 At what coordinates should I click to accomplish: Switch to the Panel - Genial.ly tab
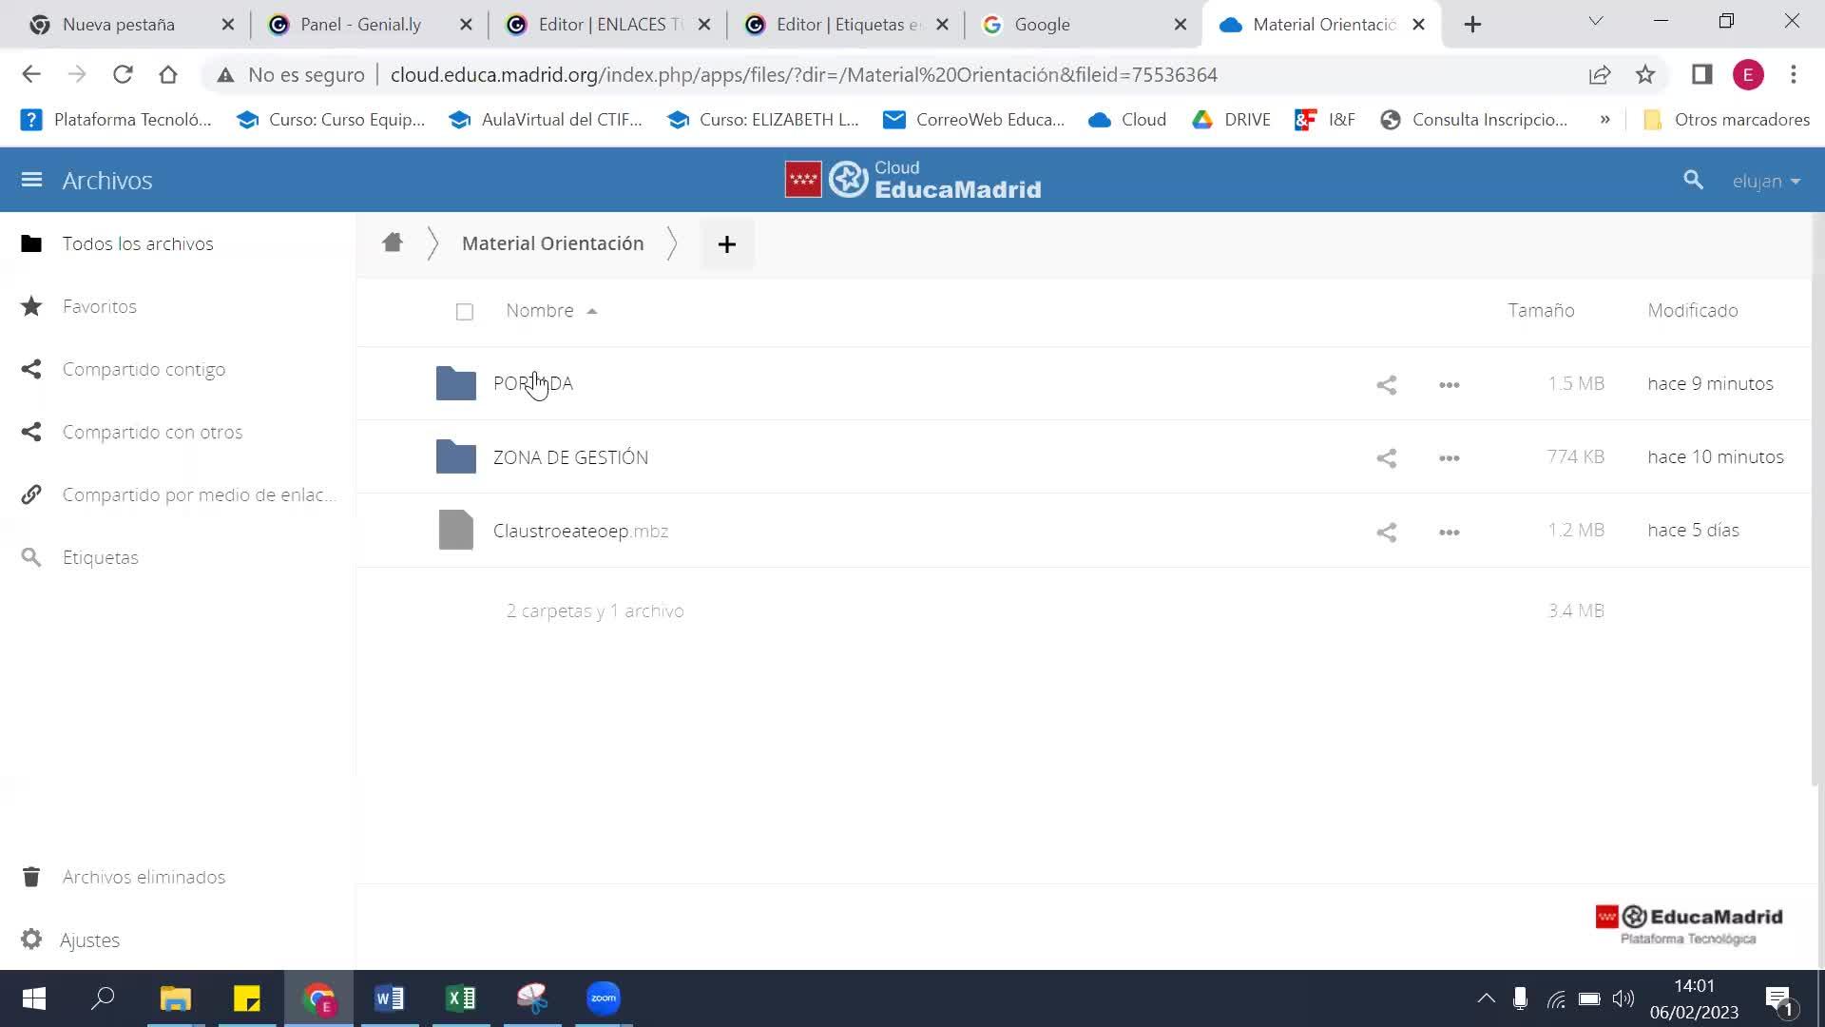pyautogui.click(x=360, y=25)
